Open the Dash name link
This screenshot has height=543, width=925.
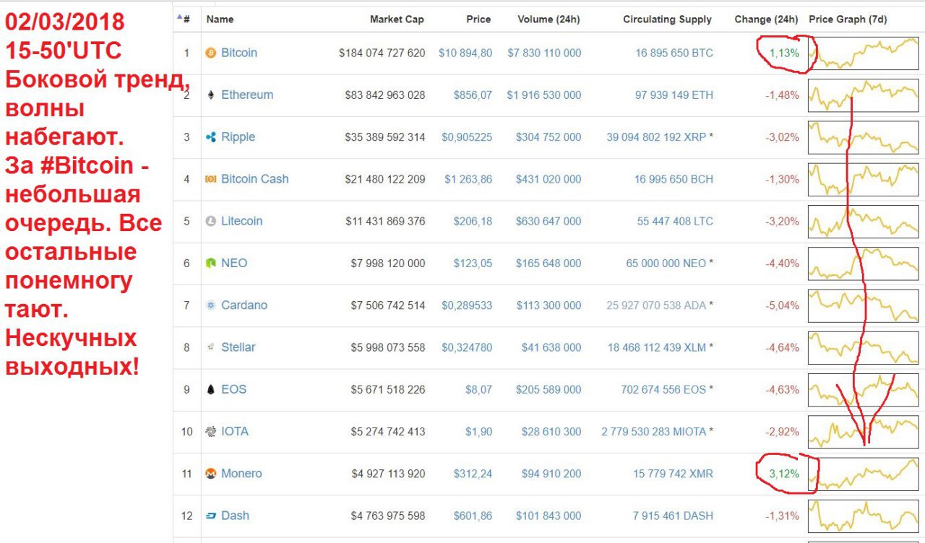tap(235, 516)
